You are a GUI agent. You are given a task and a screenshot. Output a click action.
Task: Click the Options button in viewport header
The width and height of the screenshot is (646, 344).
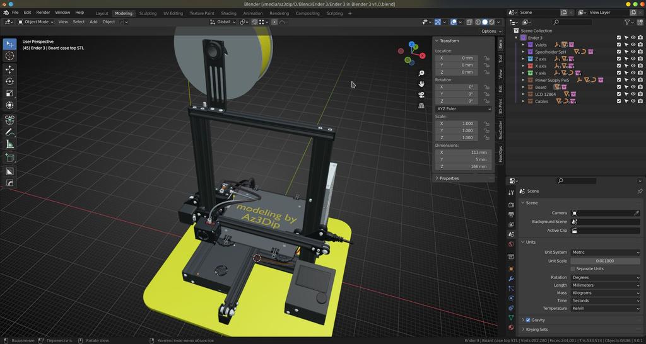tap(490, 31)
